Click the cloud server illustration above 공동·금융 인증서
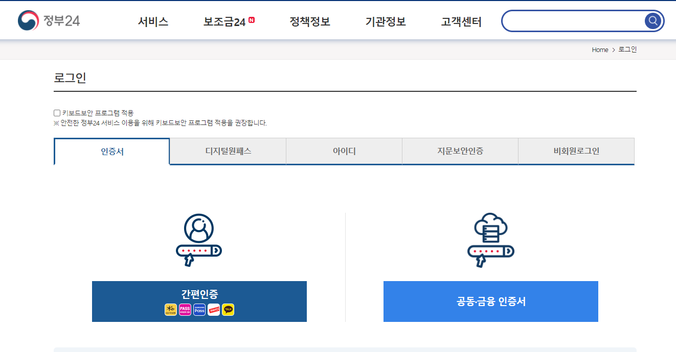Screen dimensions: 676x352 pyautogui.click(x=490, y=240)
